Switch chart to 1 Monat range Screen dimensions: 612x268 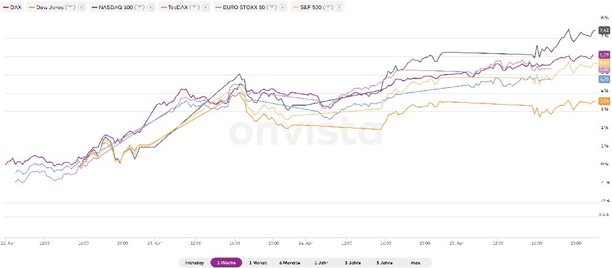[x=259, y=262]
